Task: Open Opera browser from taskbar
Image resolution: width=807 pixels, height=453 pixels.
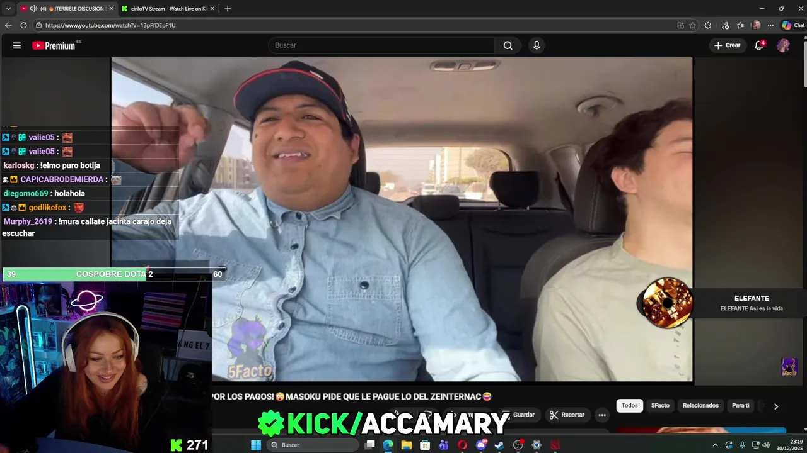Action: pyautogui.click(x=462, y=445)
